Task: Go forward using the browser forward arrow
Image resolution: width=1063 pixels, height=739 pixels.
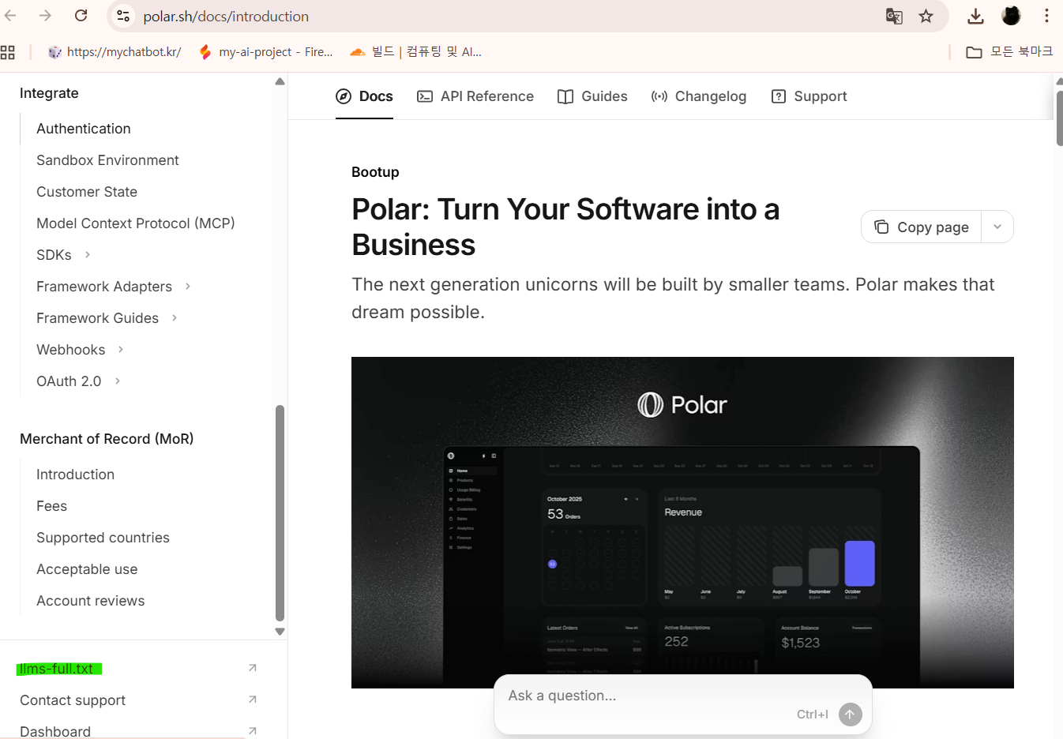Action: pos(45,16)
